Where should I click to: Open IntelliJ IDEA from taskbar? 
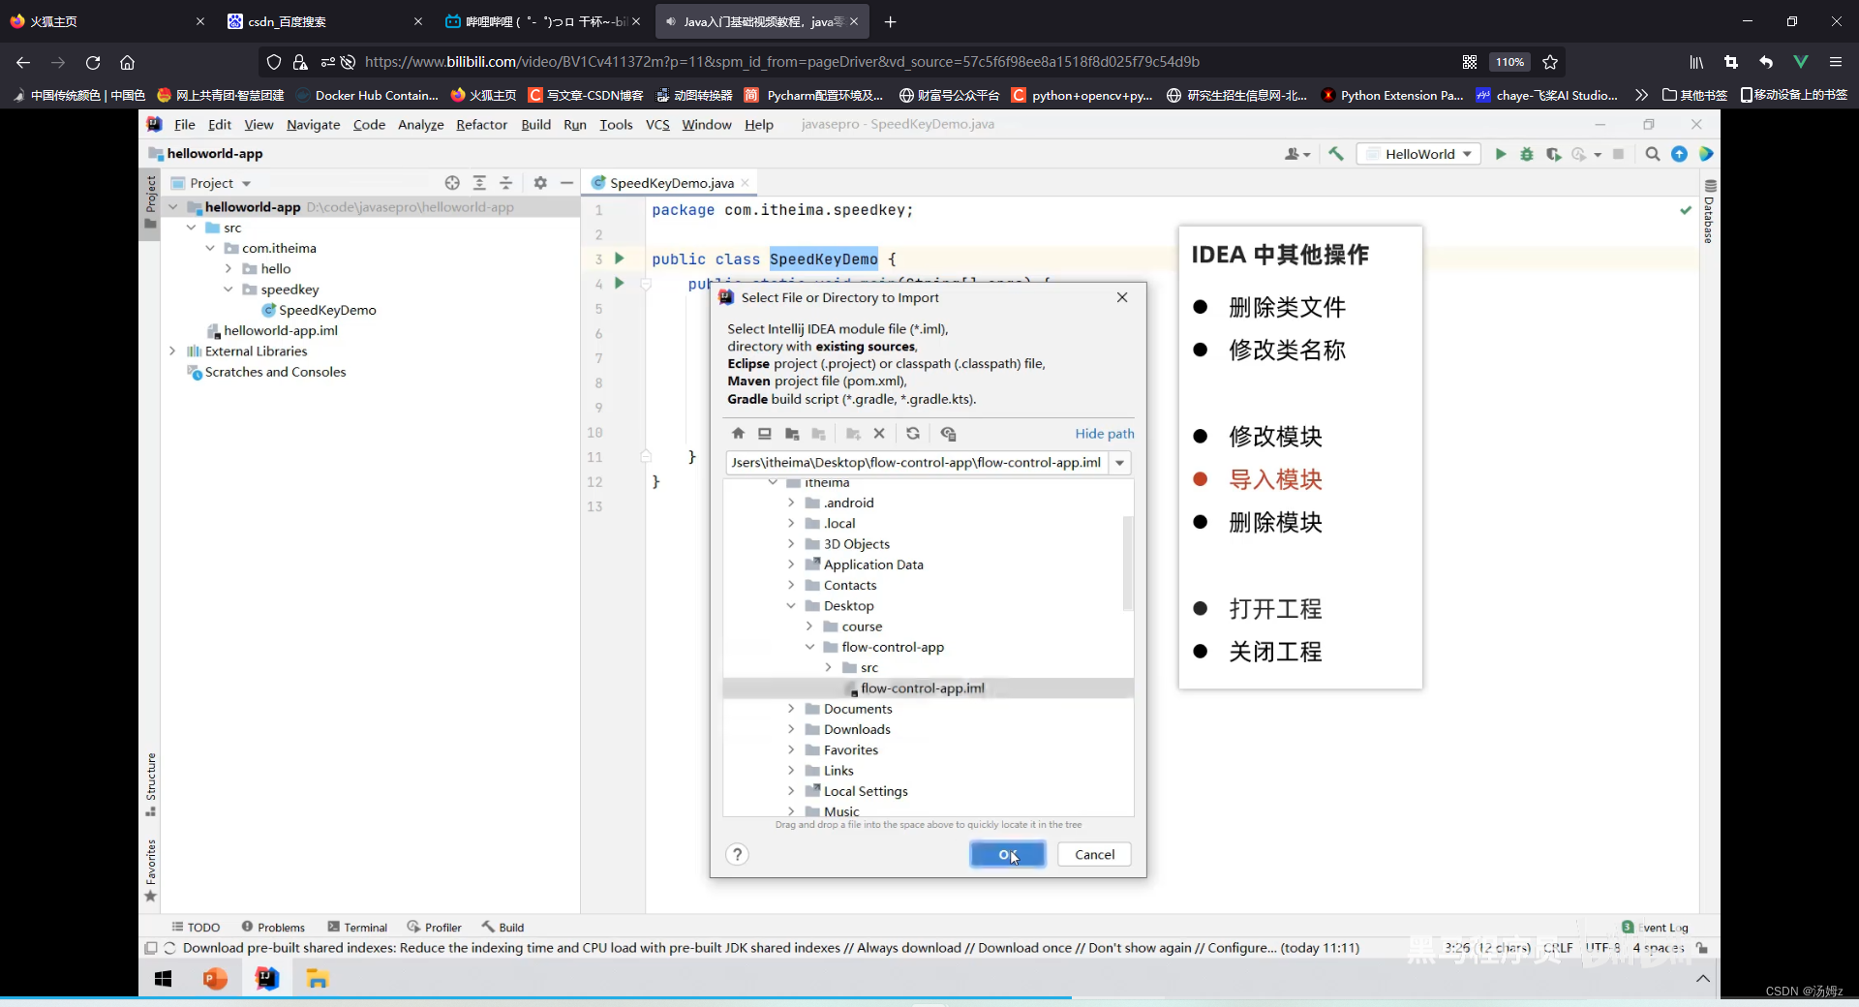(x=266, y=979)
